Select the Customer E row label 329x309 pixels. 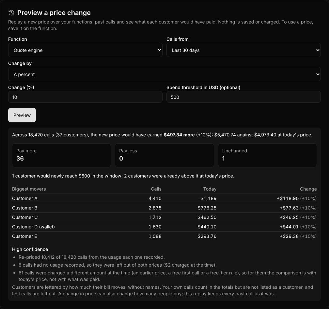click(24, 236)
